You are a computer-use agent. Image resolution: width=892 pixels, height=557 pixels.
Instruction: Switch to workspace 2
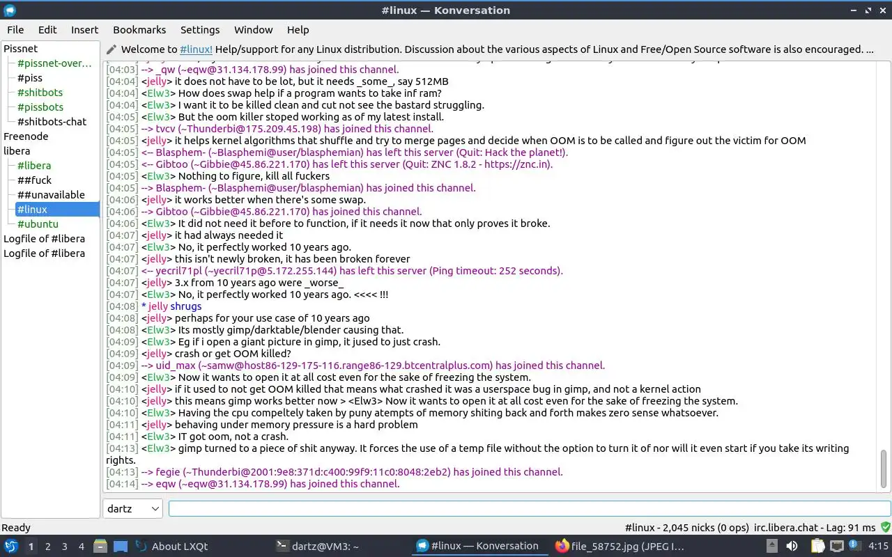tap(47, 547)
